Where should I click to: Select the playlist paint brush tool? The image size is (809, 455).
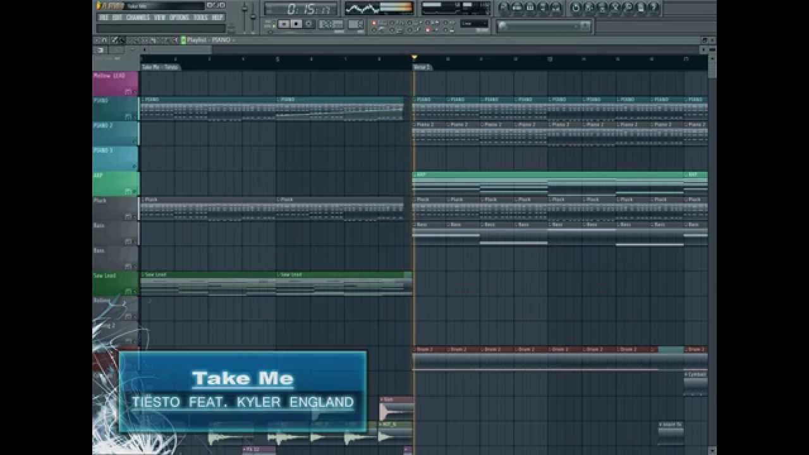(x=121, y=40)
